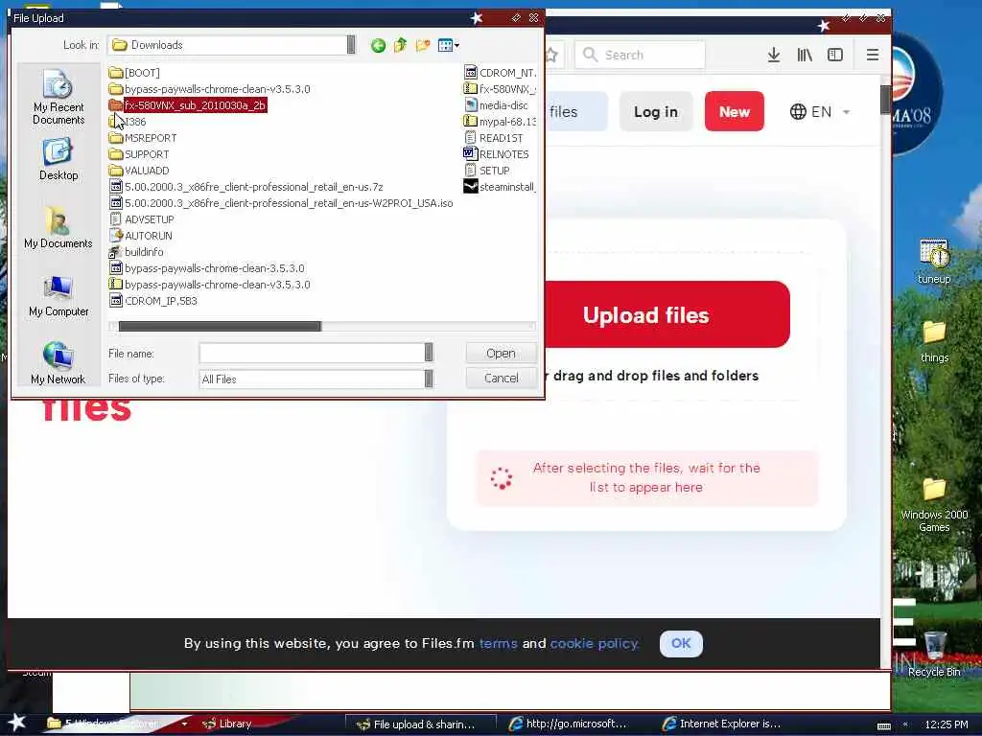Viewport: 982px width, 736px height.
Task: Open the browser hamburger menu
Action: (x=873, y=55)
